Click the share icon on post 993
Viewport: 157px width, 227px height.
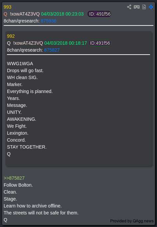[x=129, y=7]
